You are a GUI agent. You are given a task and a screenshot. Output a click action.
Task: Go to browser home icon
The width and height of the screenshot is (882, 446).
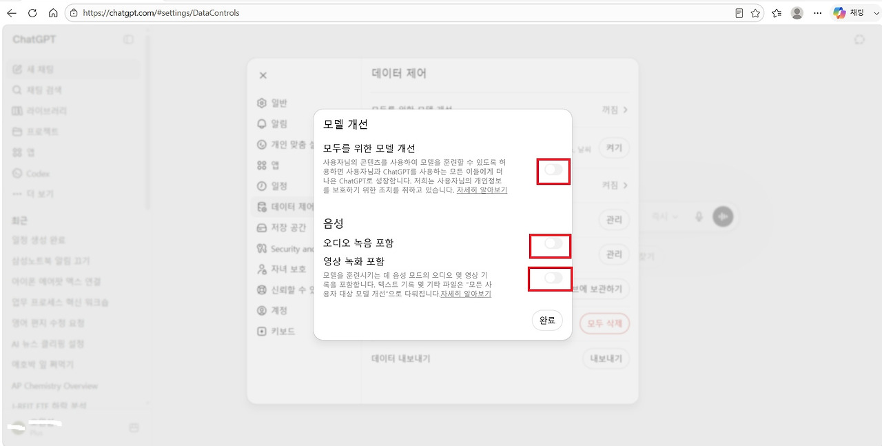tap(53, 13)
